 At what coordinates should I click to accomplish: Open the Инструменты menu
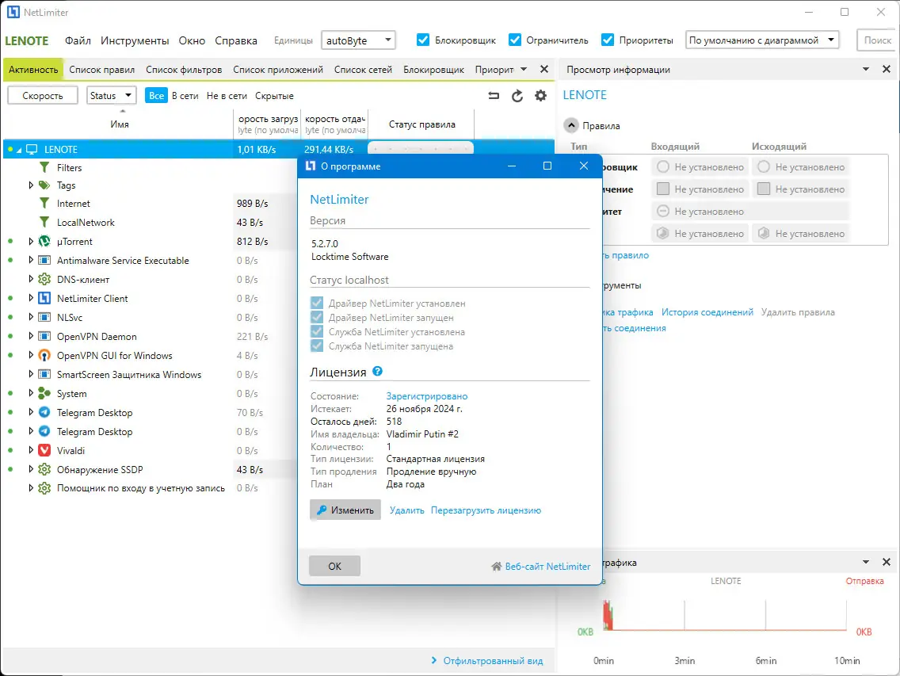pos(135,40)
